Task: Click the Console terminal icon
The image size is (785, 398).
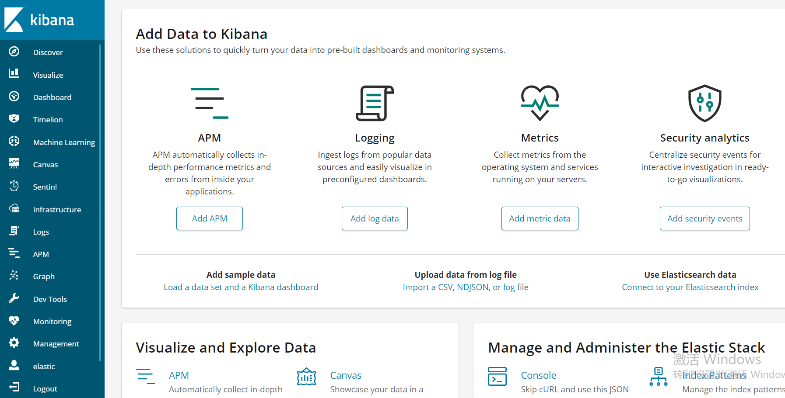Action: (x=498, y=377)
